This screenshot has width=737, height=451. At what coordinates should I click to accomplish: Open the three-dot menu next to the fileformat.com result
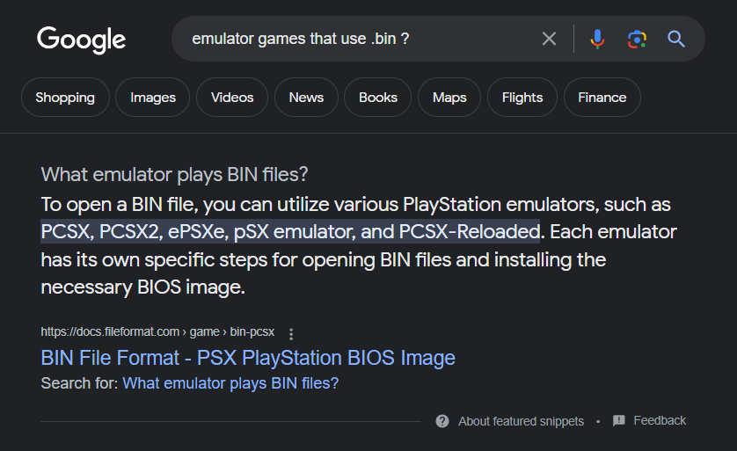coord(291,333)
